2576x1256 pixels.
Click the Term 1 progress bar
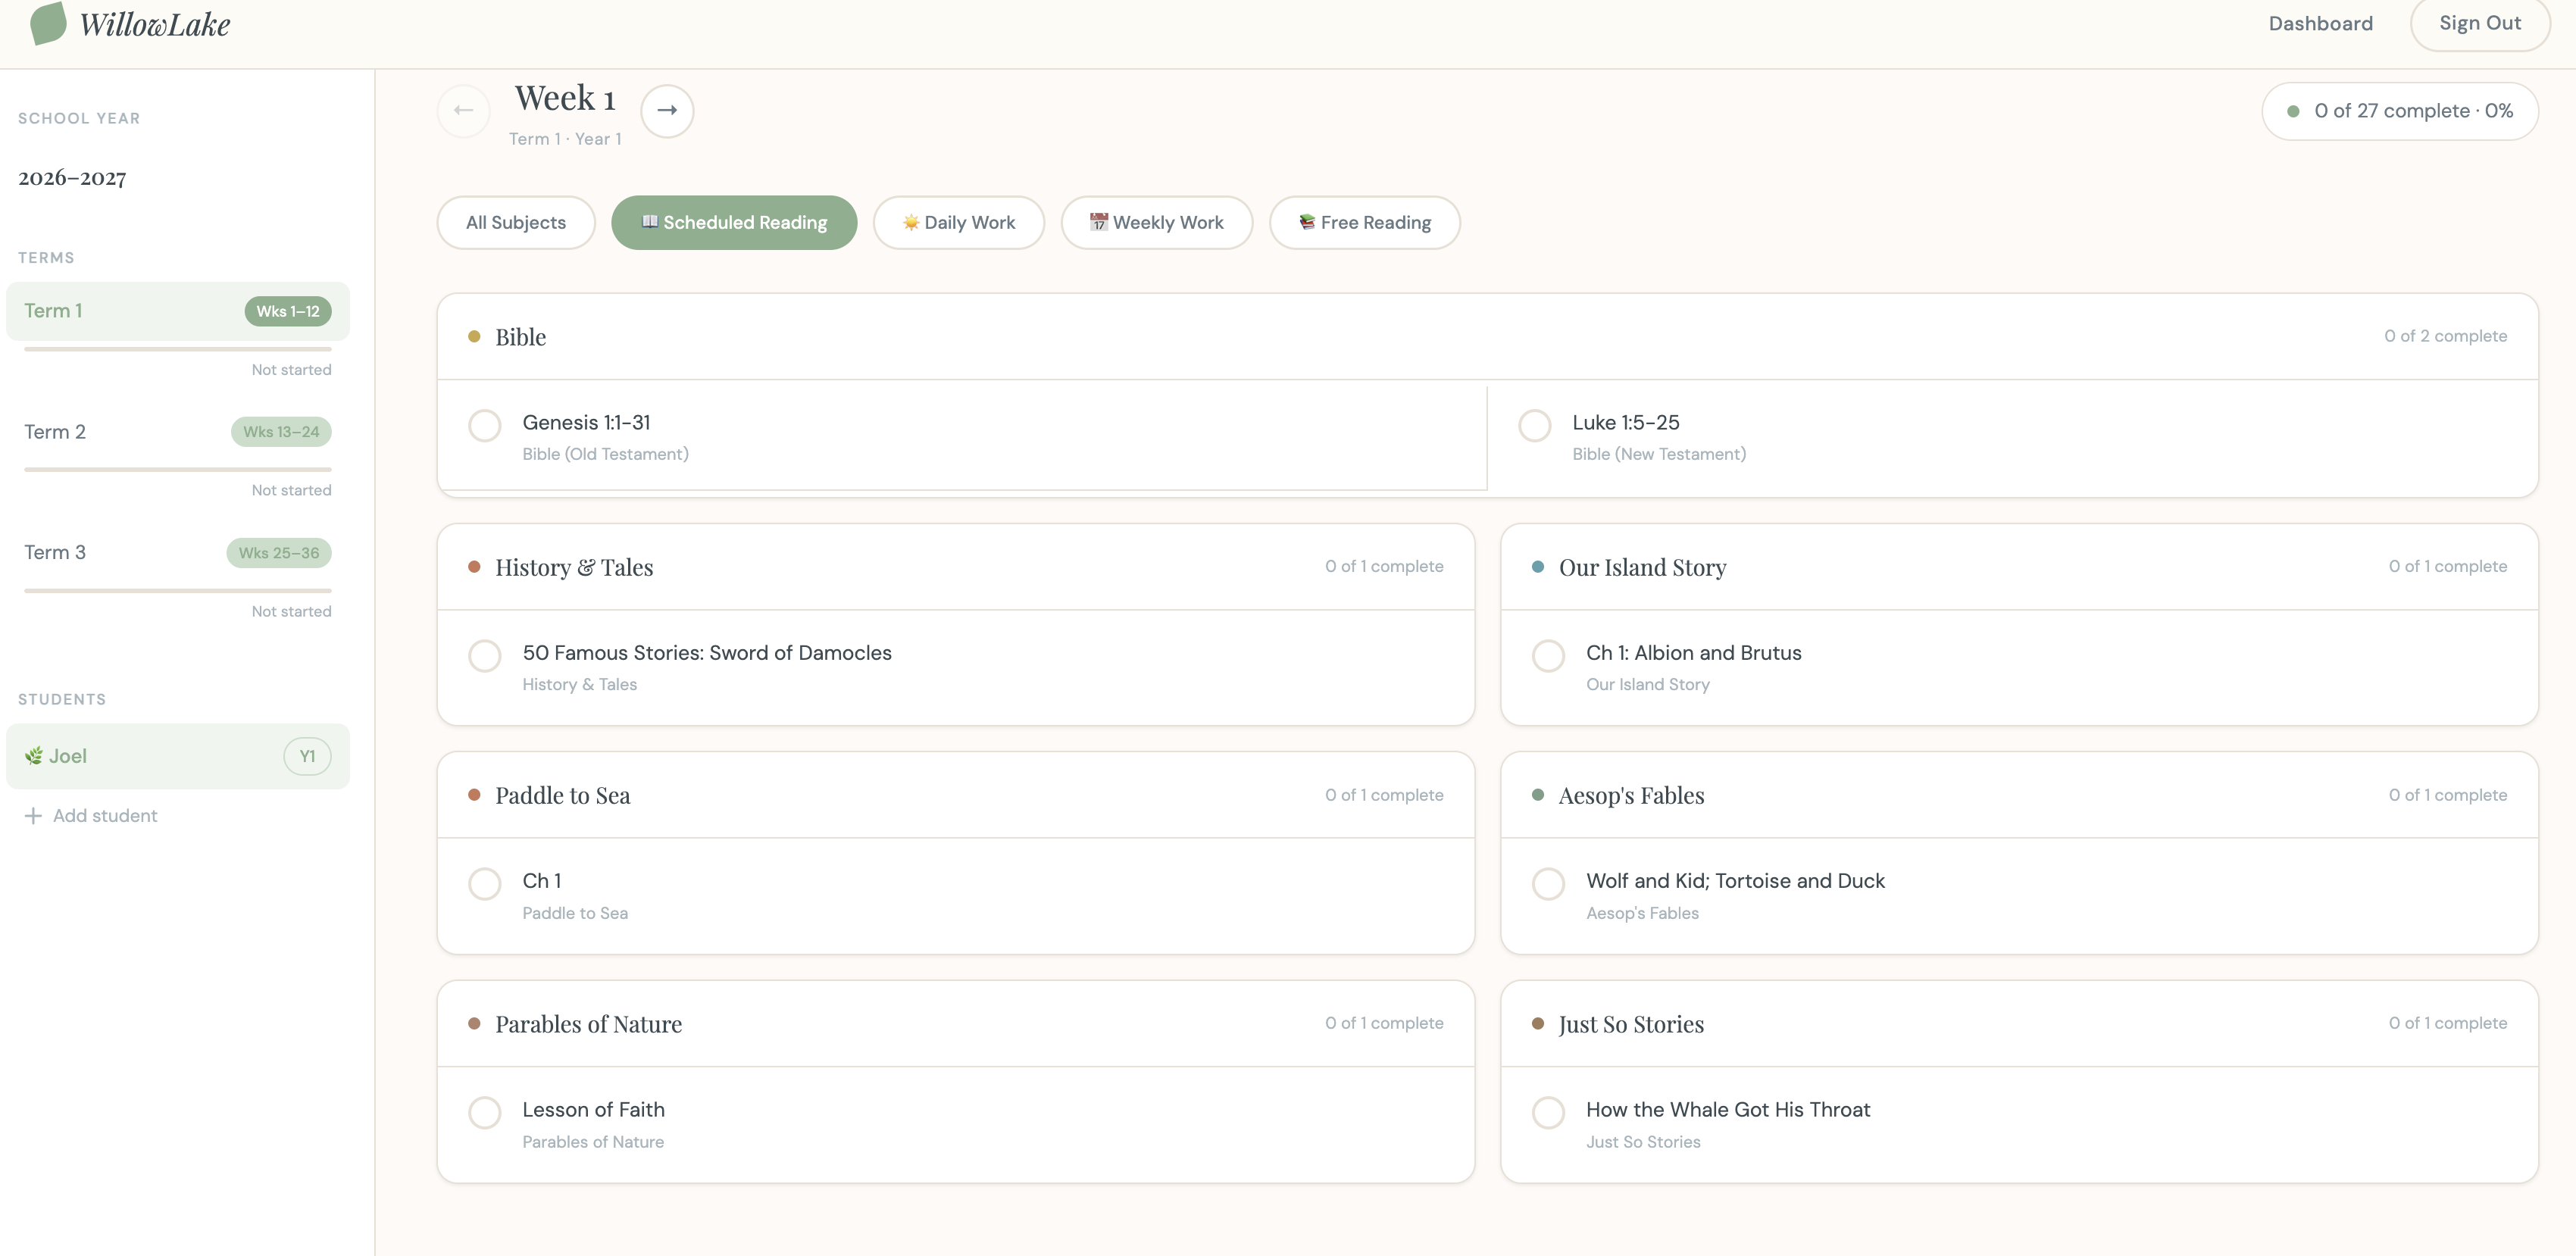[178, 349]
